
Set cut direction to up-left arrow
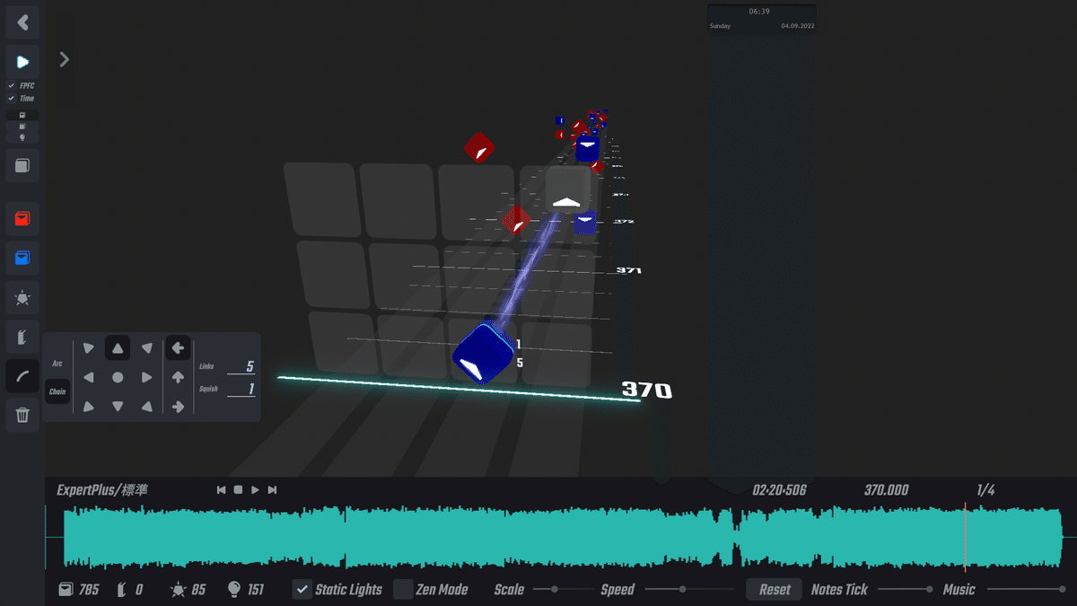pos(88,348)
